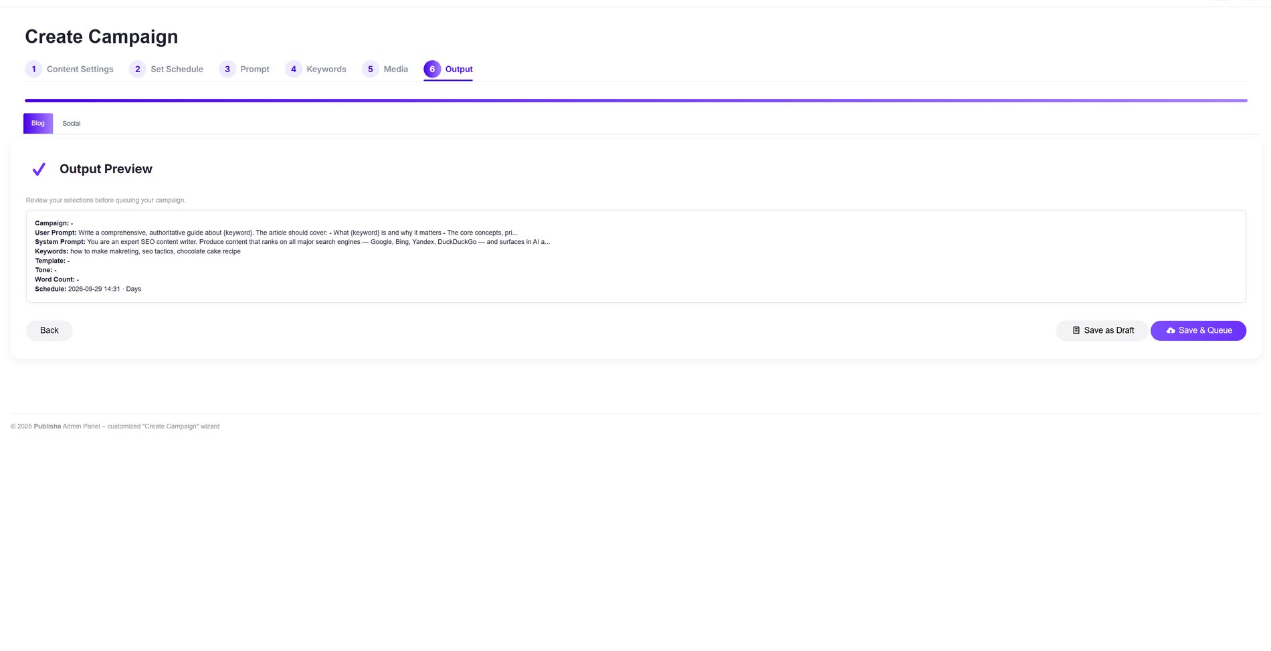The height and width of the screenshot is (651, 1271).
Task: Click the step 2 number circle
Action: (x=137, y=69)
